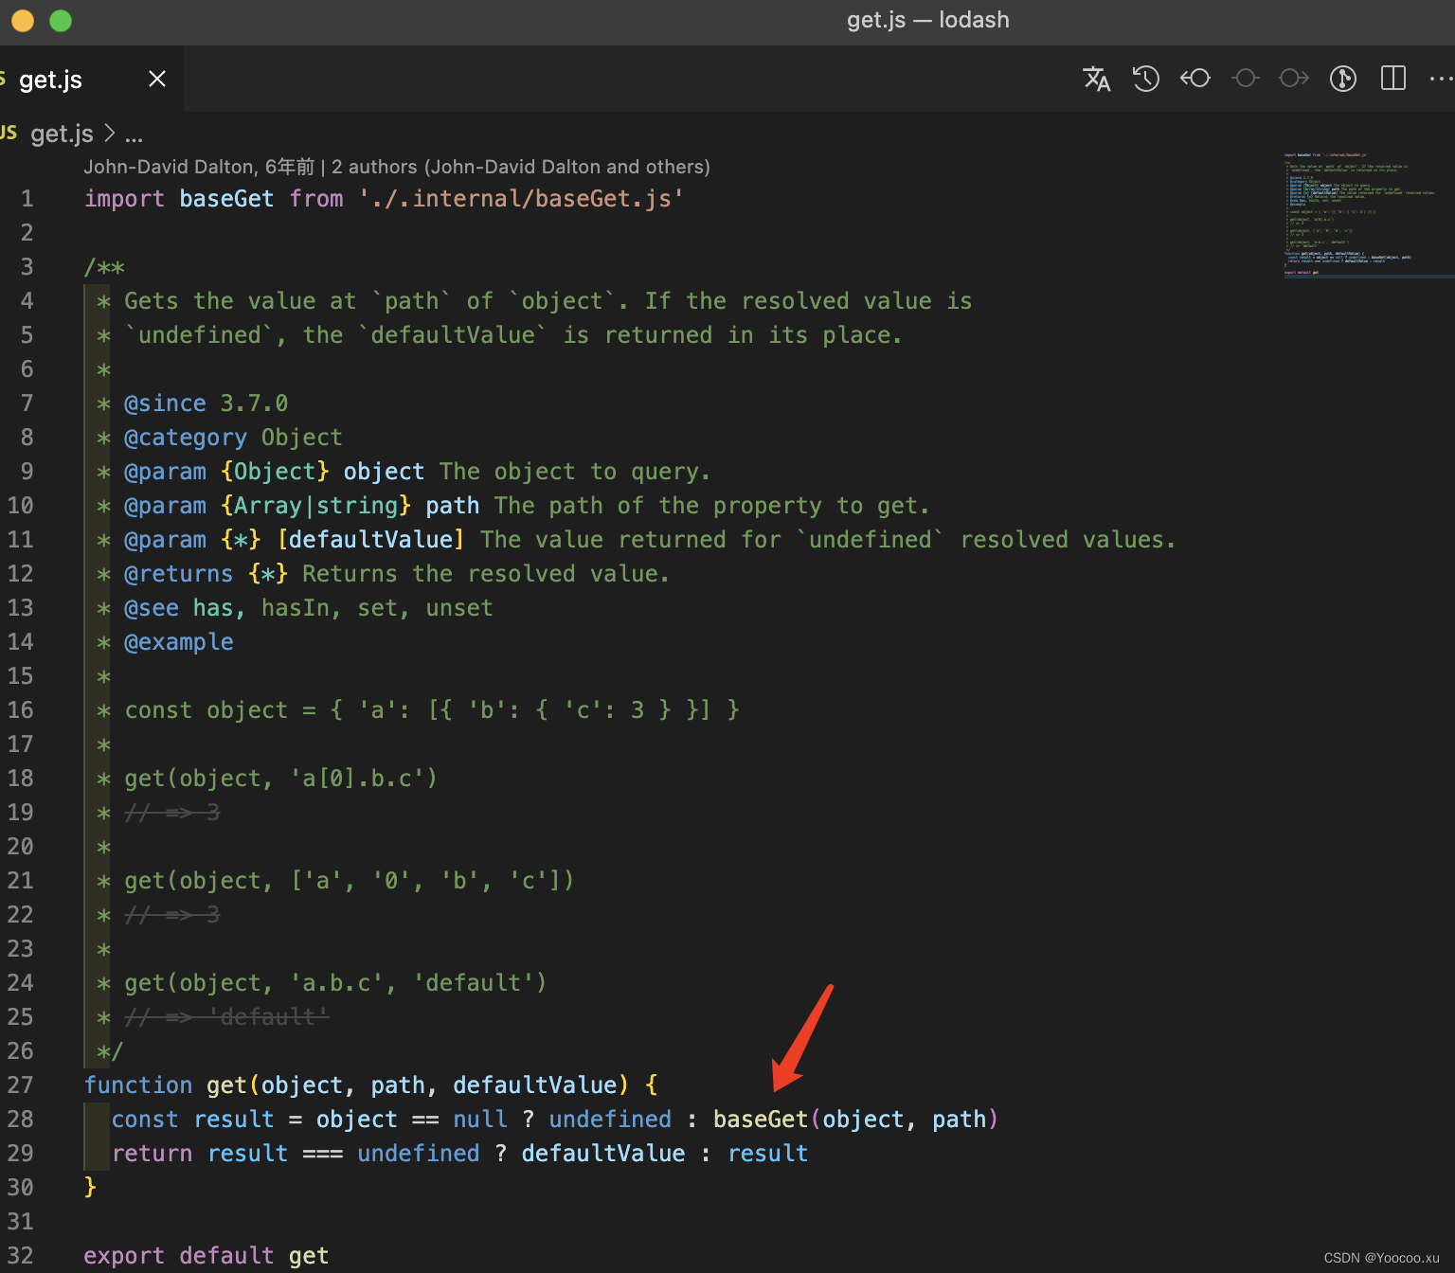Click the 'return' keyword on line 29
Screen dimensions: 1455x1273
(152, 1154)
